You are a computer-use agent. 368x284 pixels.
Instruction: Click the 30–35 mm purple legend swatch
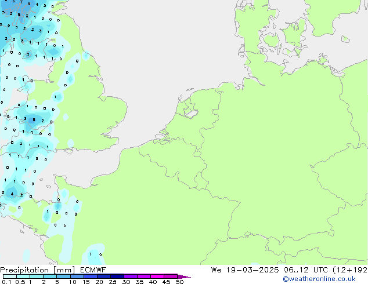pos(130,276)
